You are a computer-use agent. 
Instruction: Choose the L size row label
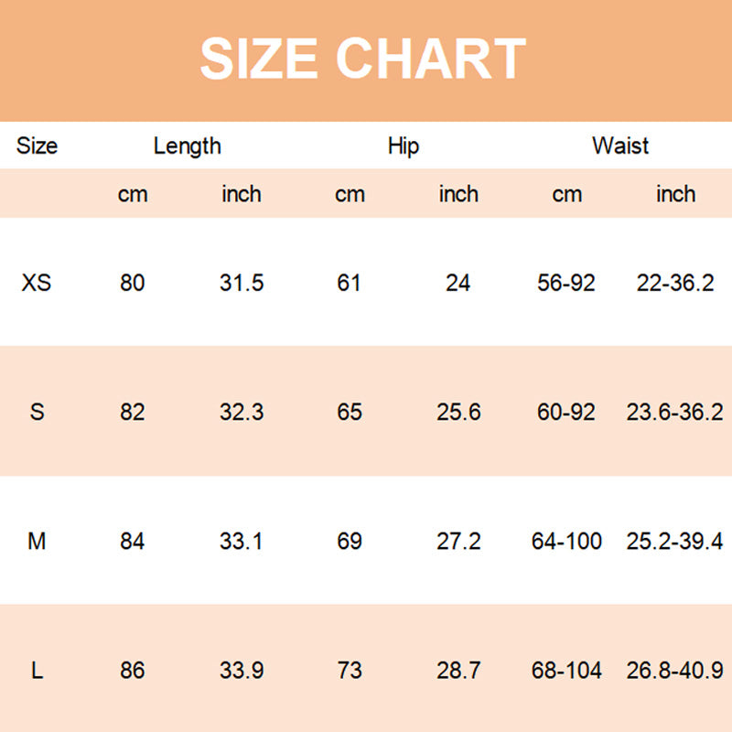click(37, 671)
